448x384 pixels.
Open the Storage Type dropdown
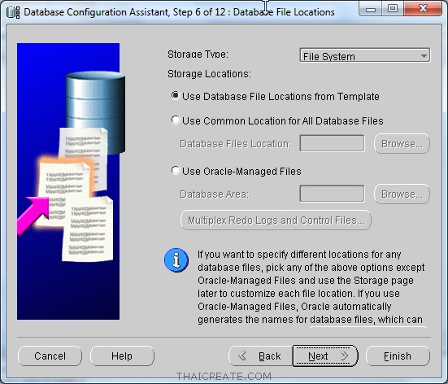pyautogui.click(x=365, y=55)
